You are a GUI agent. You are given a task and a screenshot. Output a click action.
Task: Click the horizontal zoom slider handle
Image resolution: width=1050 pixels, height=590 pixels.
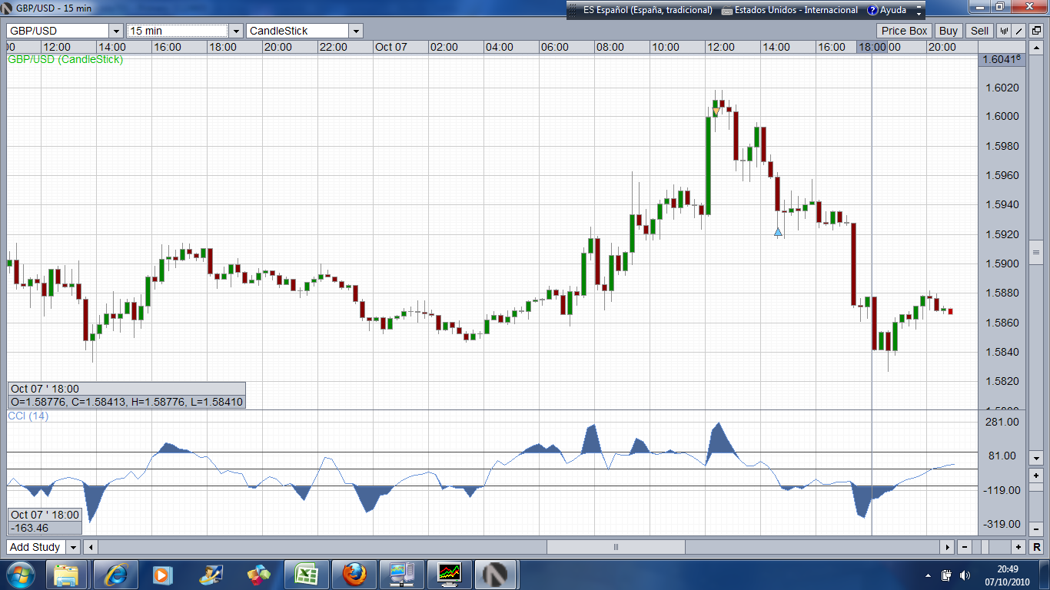click(985, 547)
